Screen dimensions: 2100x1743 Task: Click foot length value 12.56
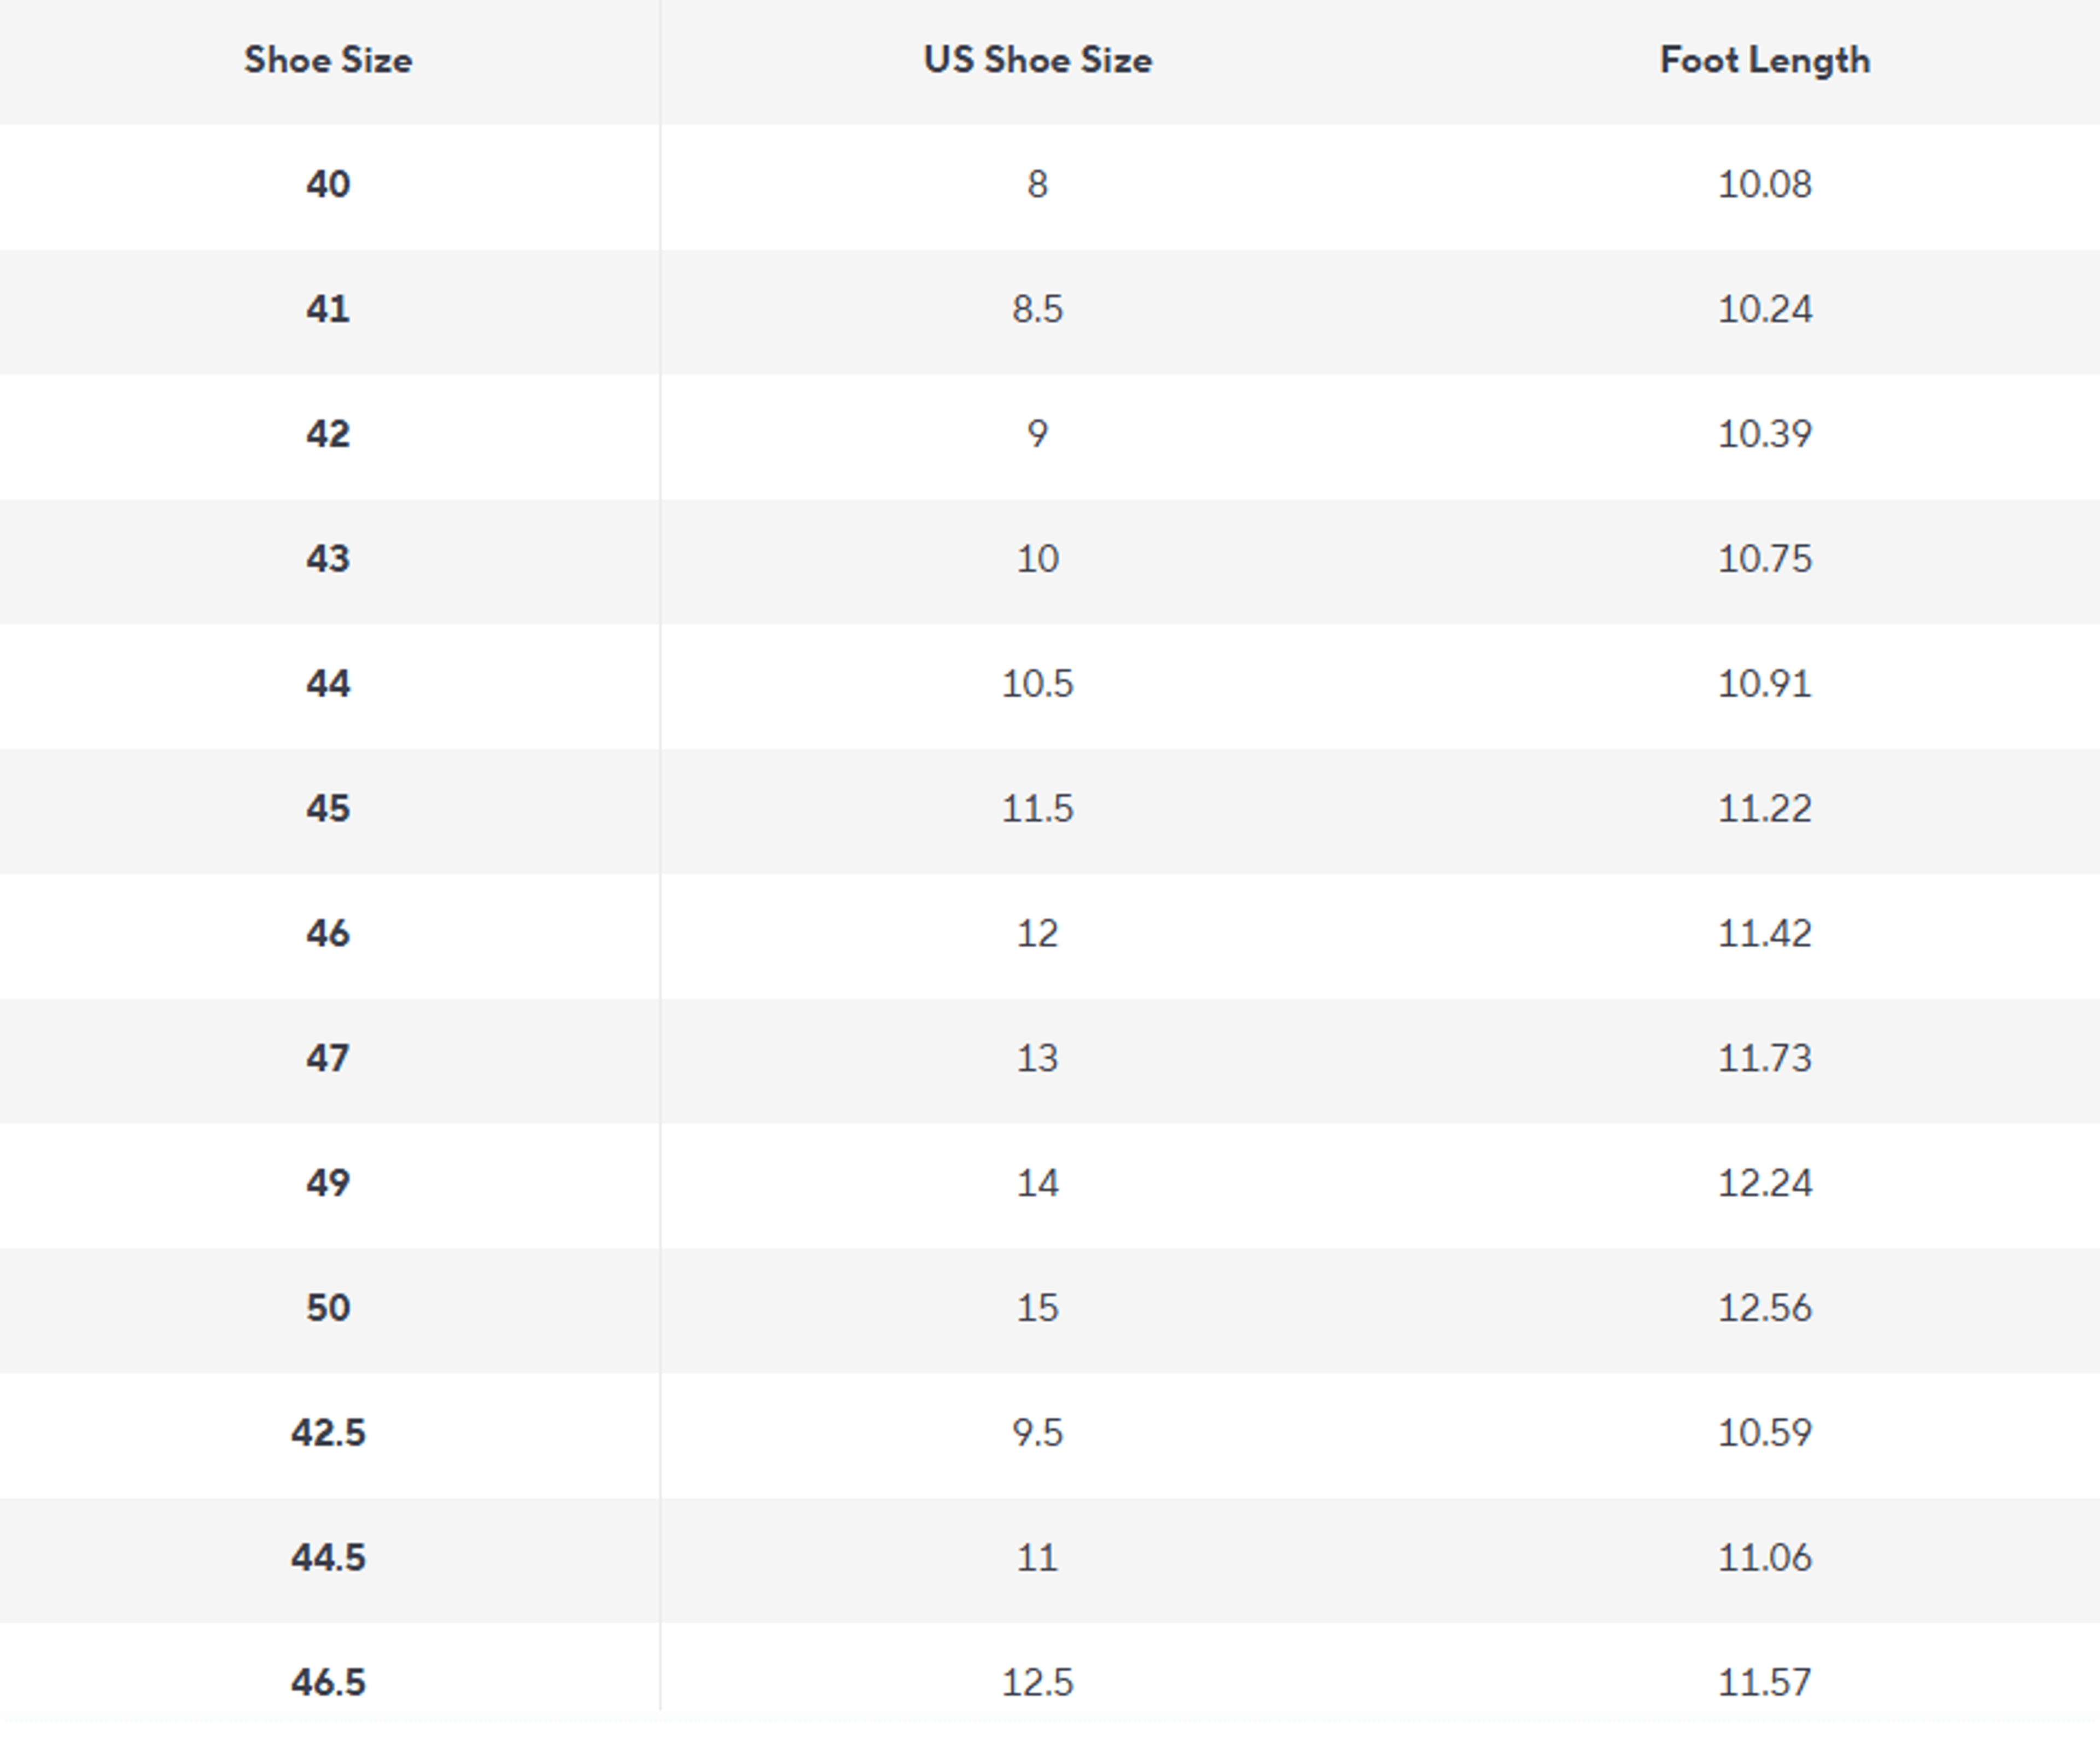[1765, 1308]
